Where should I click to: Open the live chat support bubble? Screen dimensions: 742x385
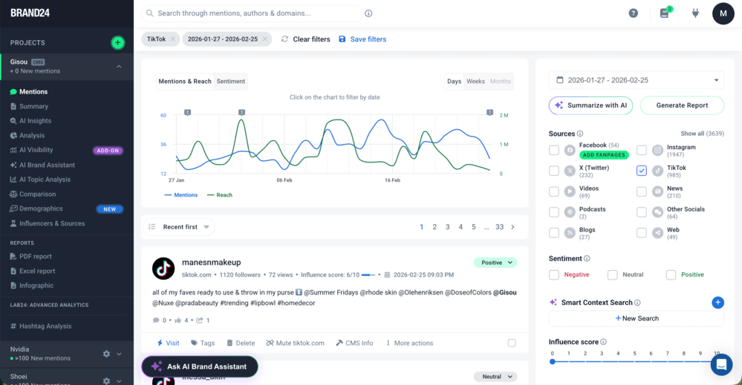tap(720, 364)
